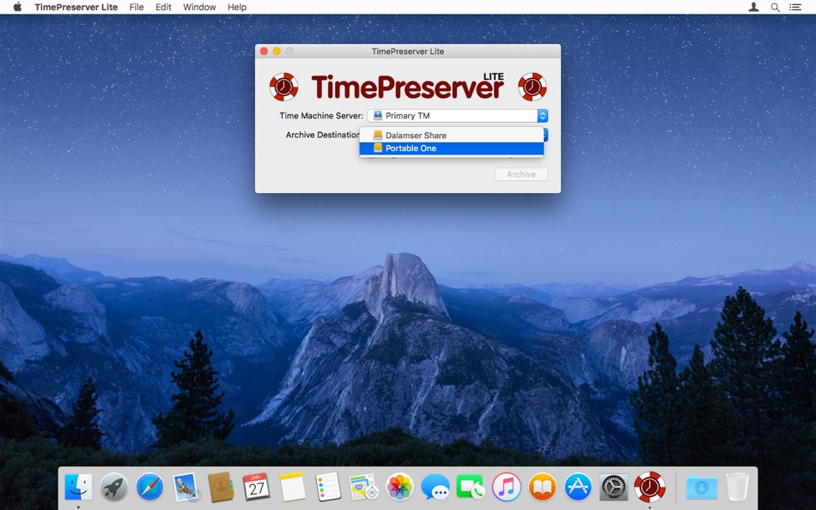Open Notification Center list icon
The height and width of the screenshot is (510, 816).
(795, 7)
